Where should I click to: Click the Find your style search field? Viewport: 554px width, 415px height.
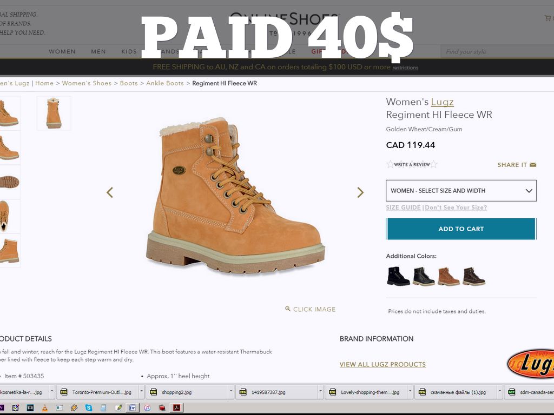coord(495,52)
